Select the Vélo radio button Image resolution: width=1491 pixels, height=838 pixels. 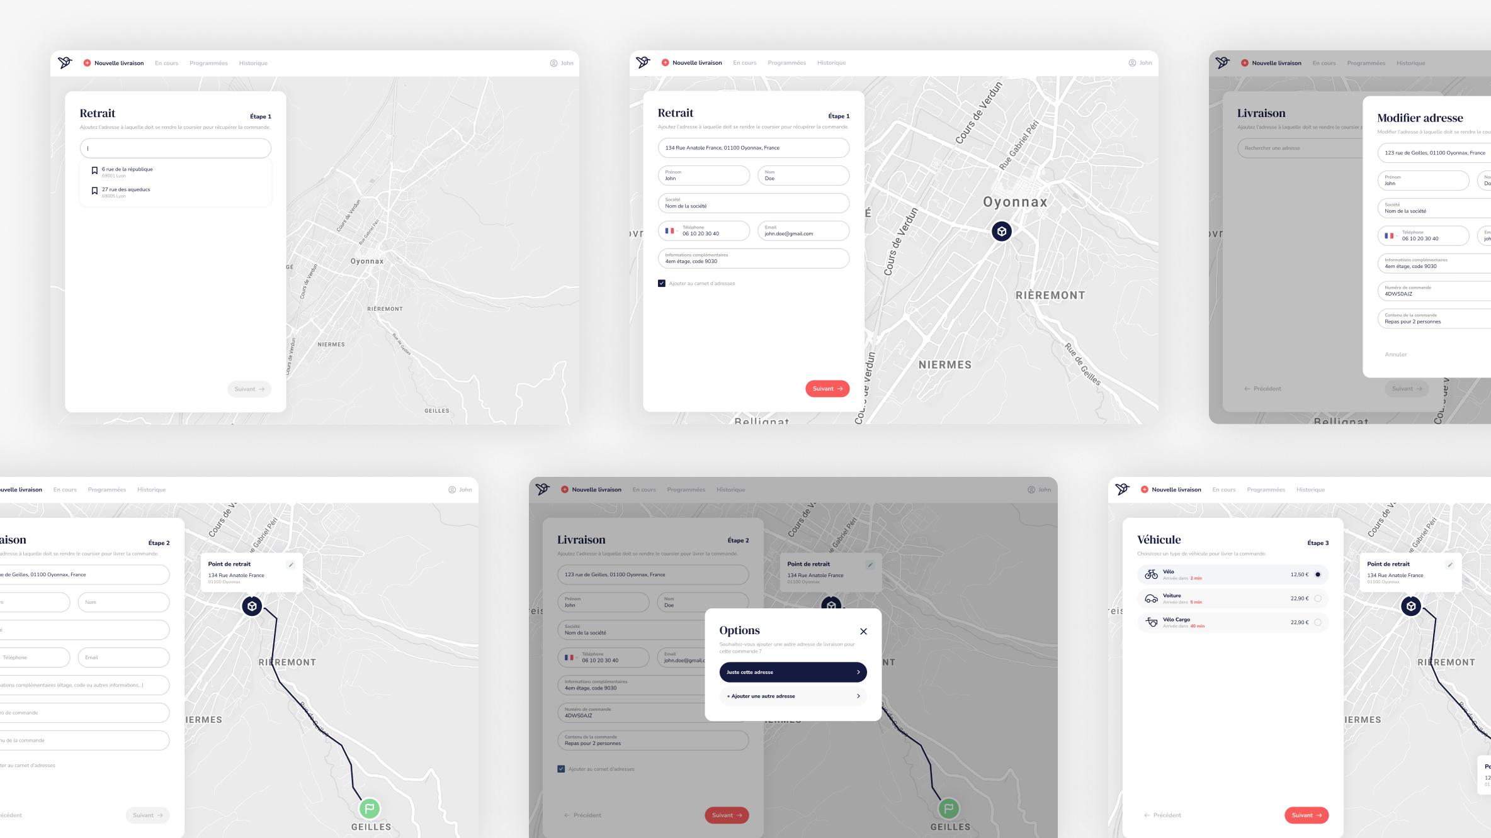click(x=1317, y=574)
